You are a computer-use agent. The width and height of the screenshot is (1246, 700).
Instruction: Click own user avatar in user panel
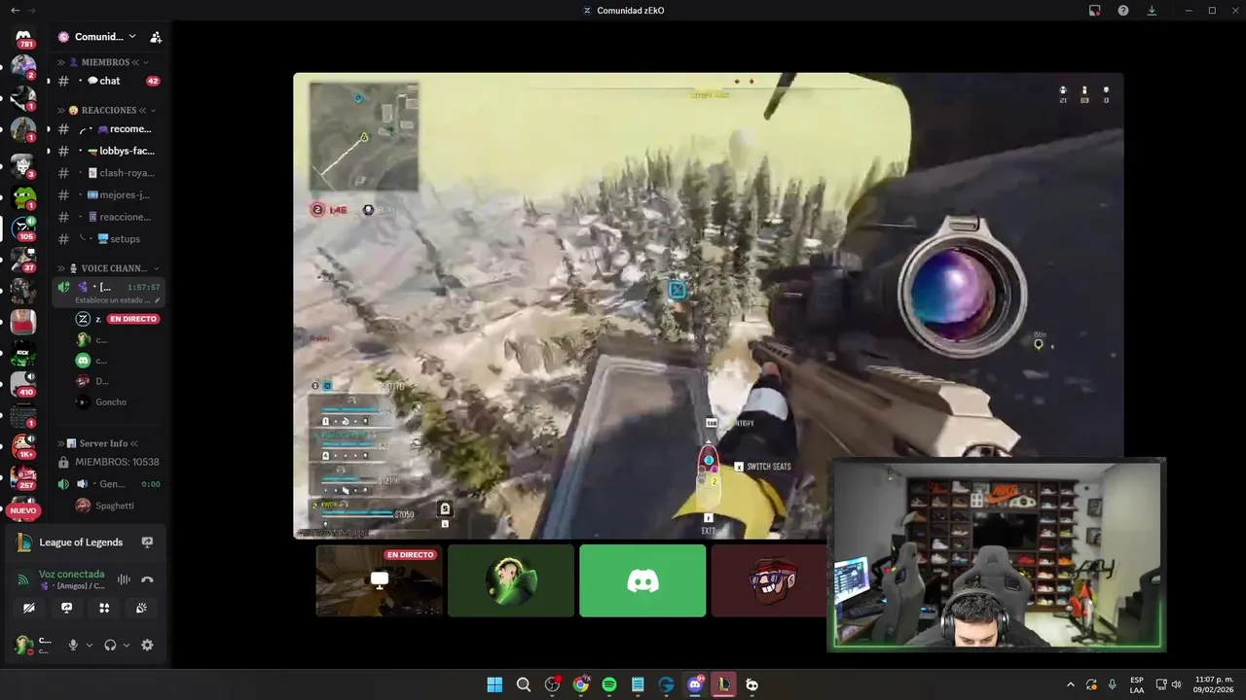click(22, 645)
